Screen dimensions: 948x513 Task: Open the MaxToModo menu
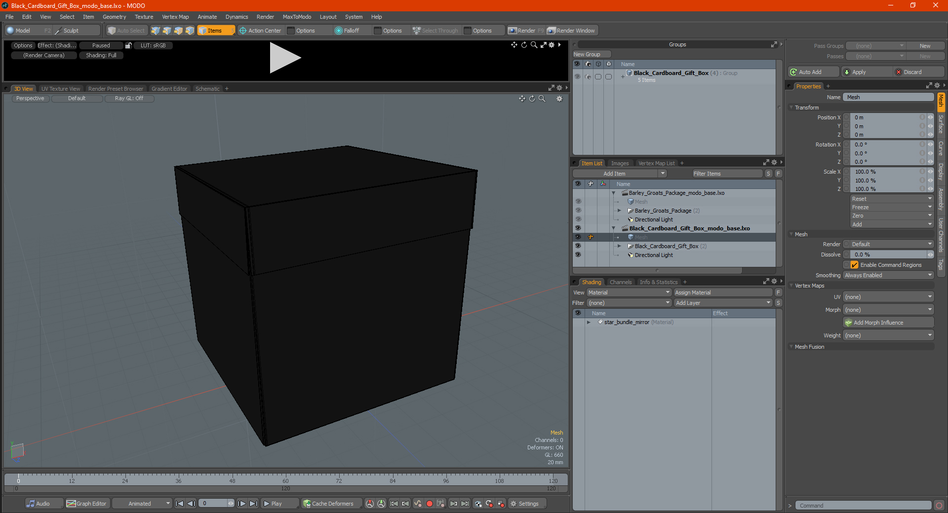point(297,17)
